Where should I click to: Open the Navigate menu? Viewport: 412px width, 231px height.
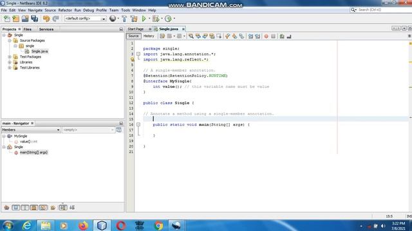[x=35, y=10]
